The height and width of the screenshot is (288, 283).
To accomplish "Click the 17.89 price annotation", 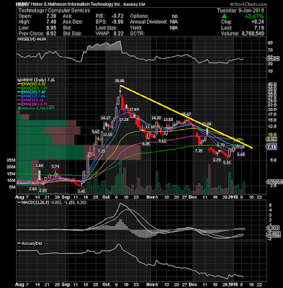I will pos(135,109).
